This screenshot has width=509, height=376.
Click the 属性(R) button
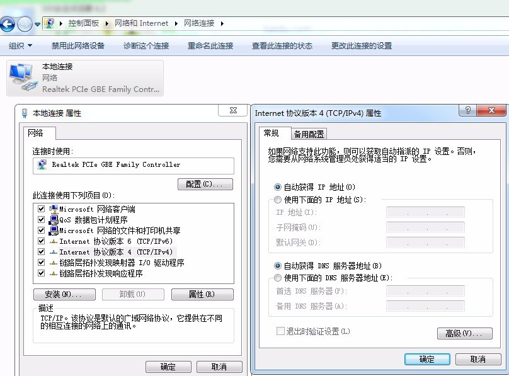click(202, 294)
